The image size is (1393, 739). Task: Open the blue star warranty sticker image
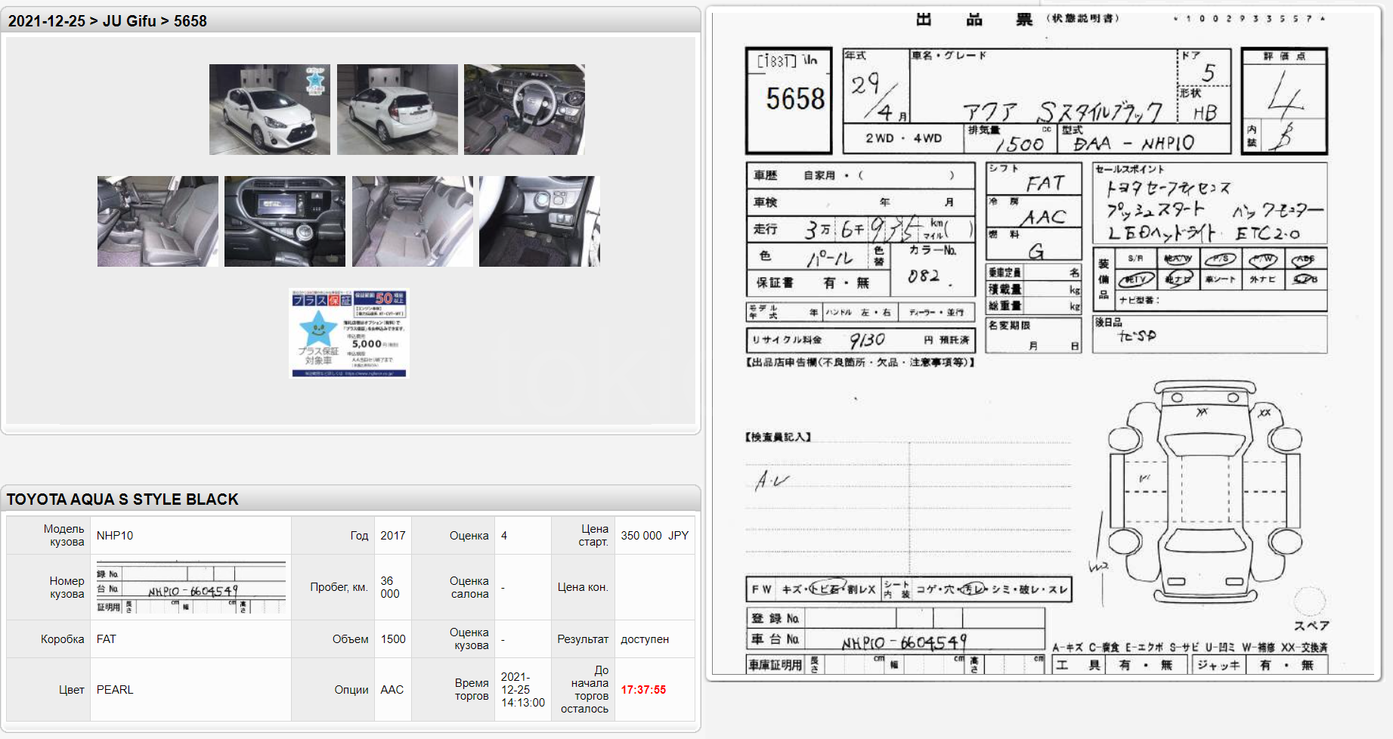click(x=349, y=333)
